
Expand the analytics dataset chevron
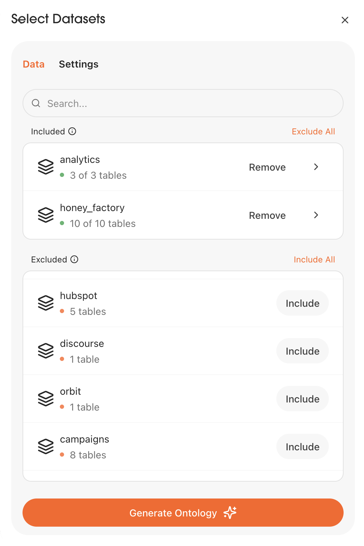click(x=316, y=167)
